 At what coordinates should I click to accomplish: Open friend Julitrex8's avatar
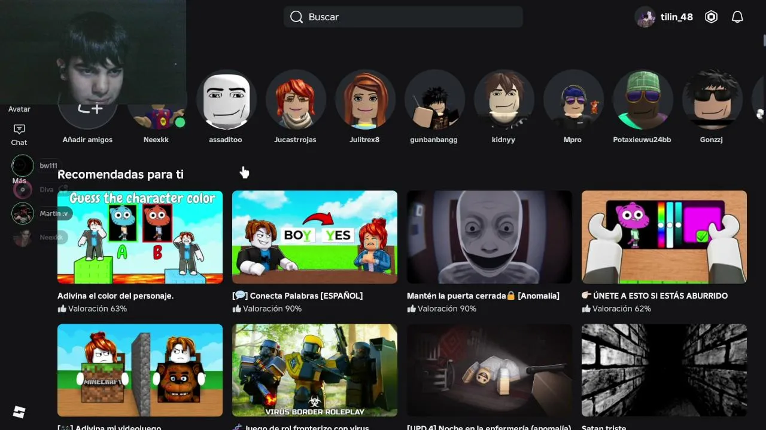tap(364, 100)
